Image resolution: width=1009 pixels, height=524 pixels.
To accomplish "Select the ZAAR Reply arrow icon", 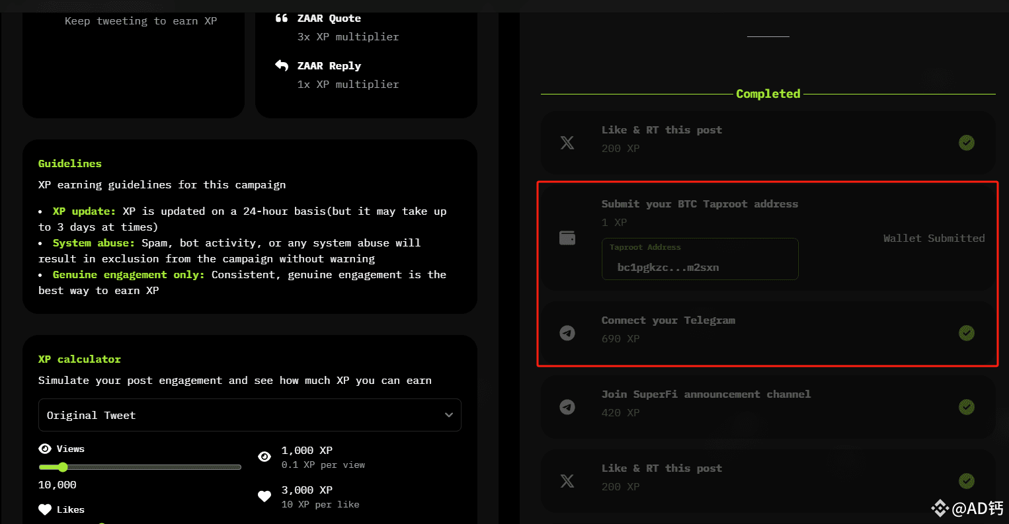I will tap(282, 65).
